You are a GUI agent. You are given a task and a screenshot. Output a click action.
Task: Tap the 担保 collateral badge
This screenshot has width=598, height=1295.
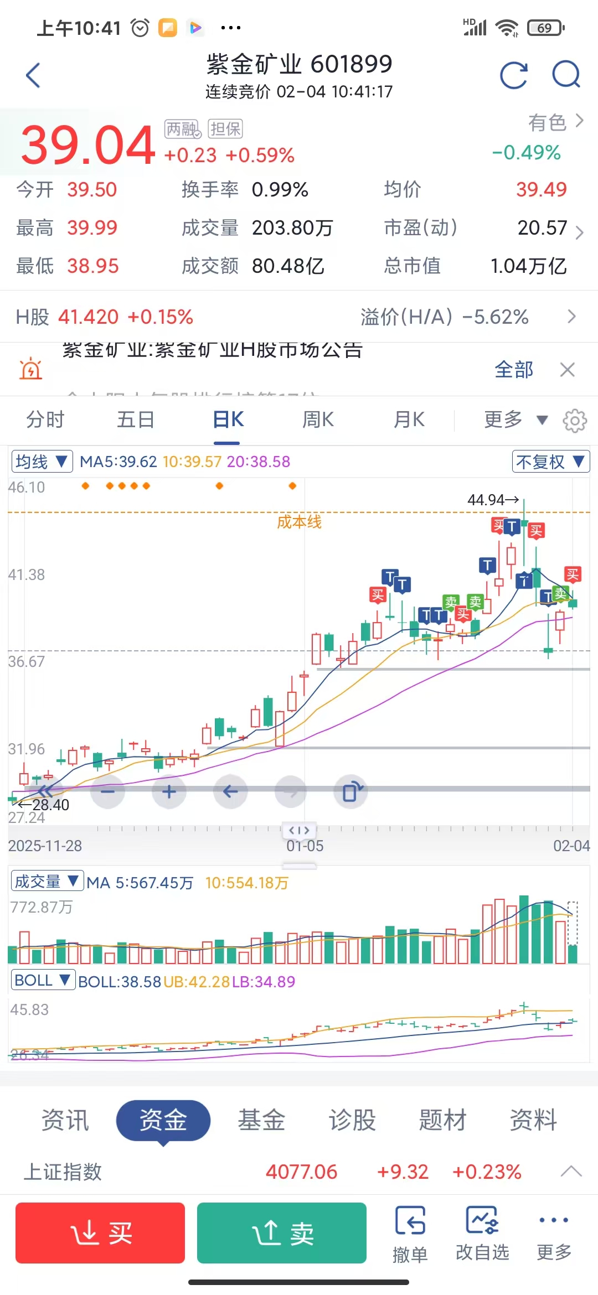(x=225, y=129)
